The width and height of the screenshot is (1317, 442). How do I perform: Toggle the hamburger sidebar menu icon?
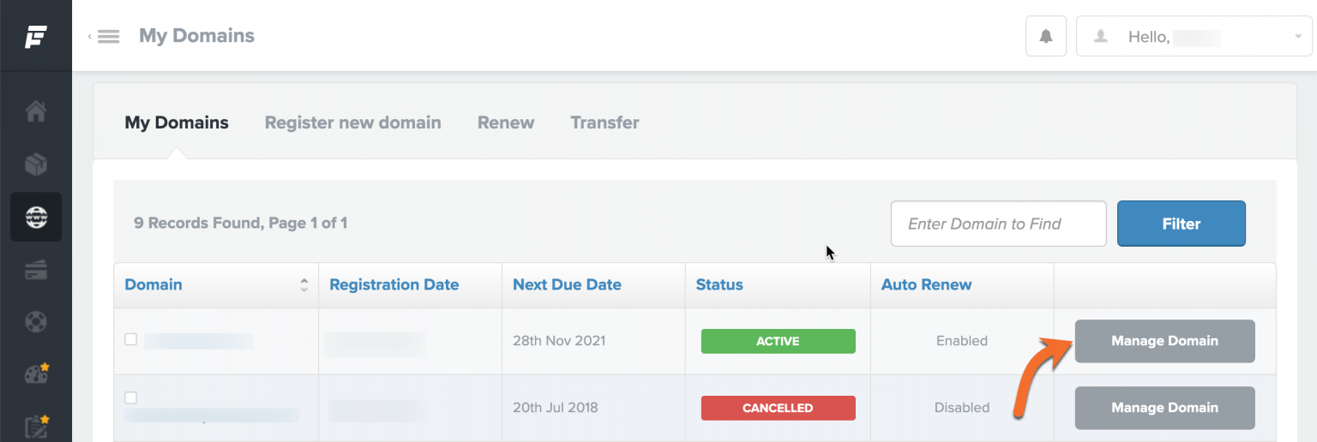108,37
